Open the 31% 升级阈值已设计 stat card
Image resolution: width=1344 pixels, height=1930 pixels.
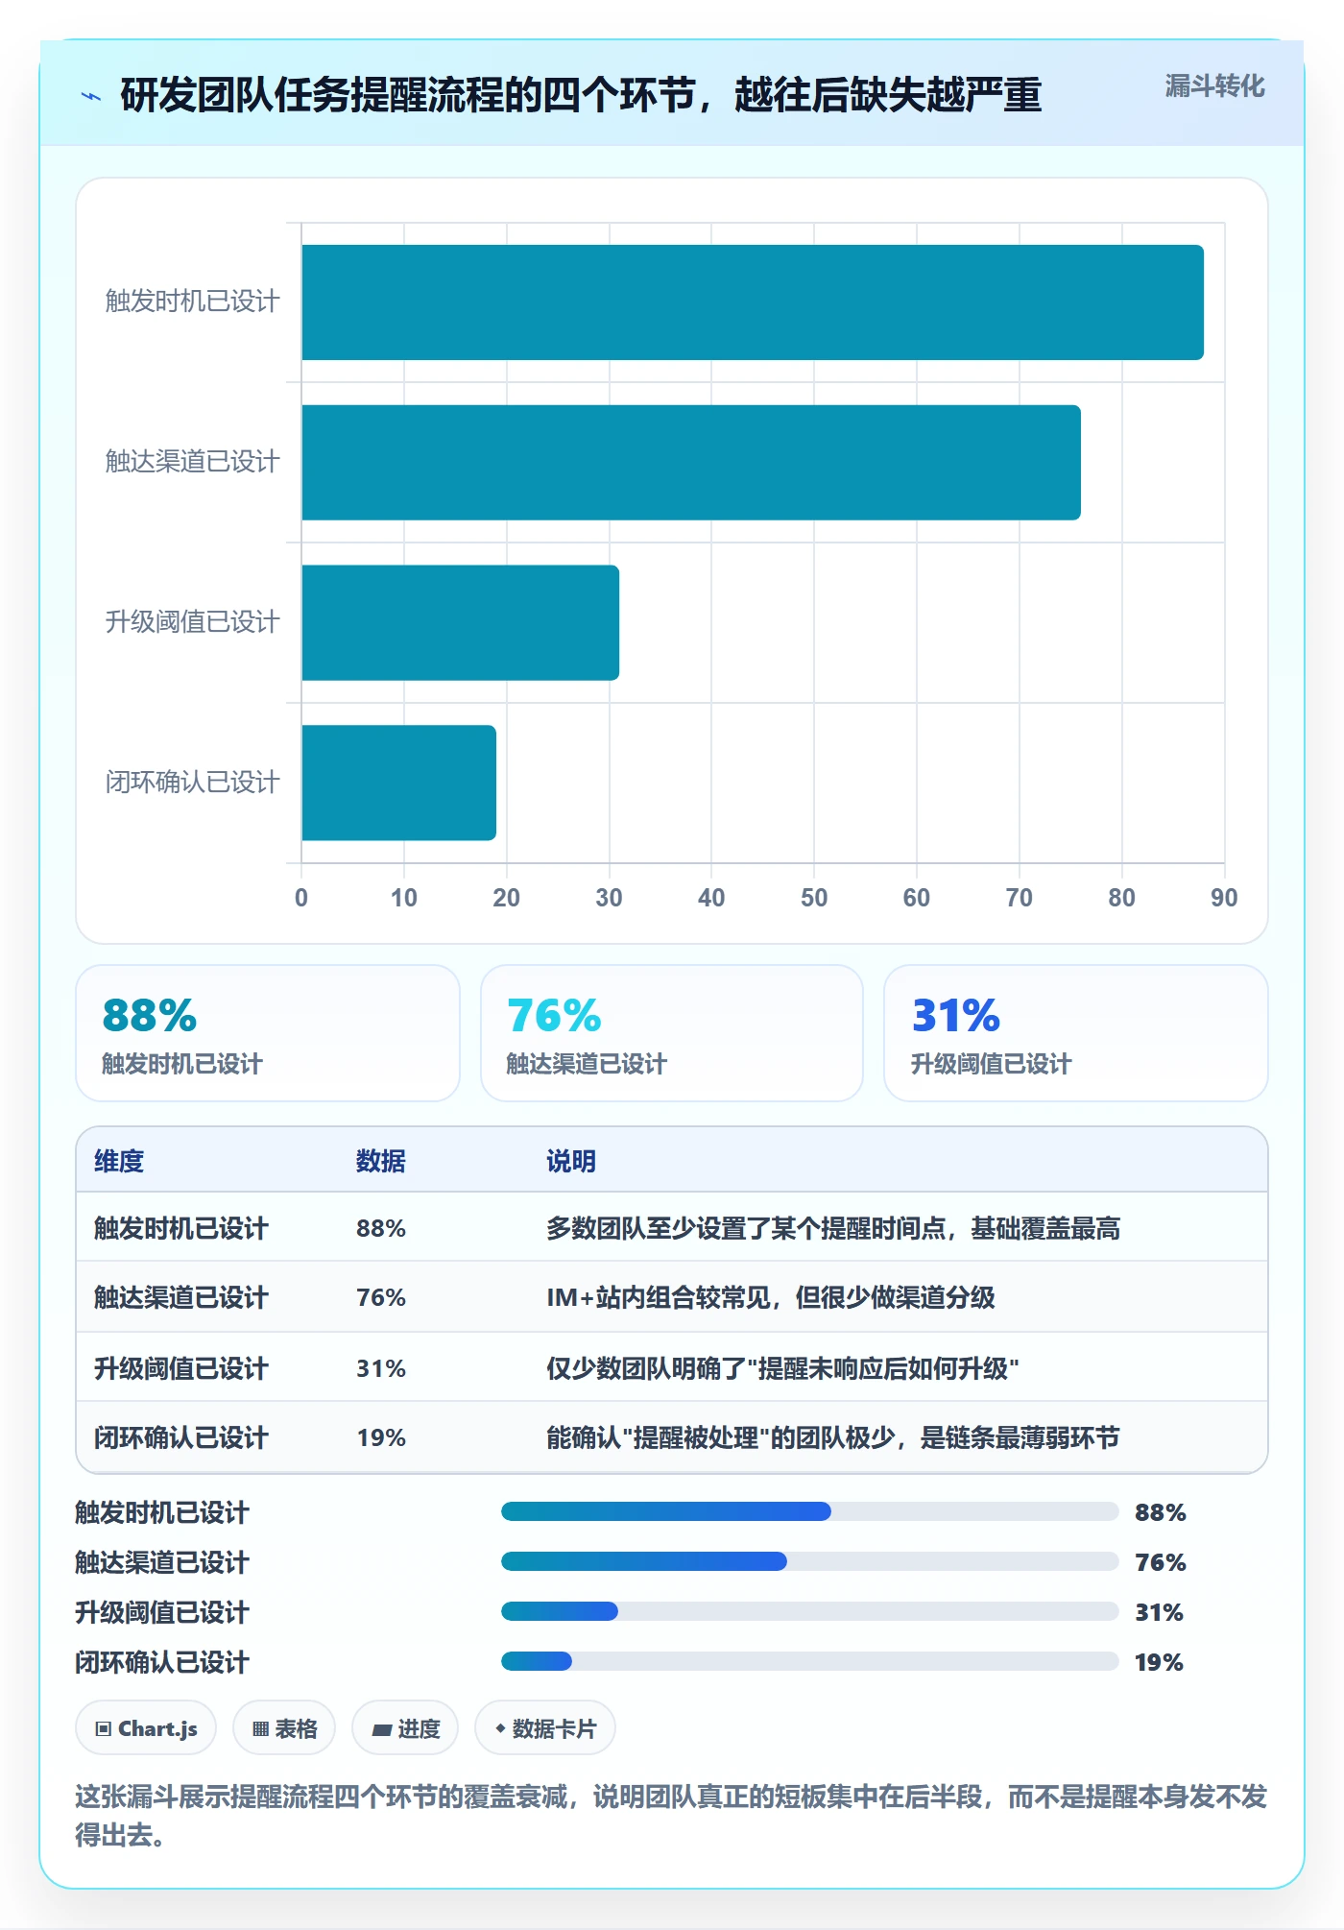(x=1076, y=1033)
